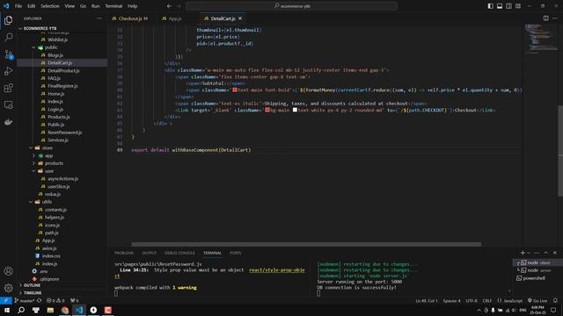
Task: Open Explorer views and more actions ellipsis
Action: [99, 18]
